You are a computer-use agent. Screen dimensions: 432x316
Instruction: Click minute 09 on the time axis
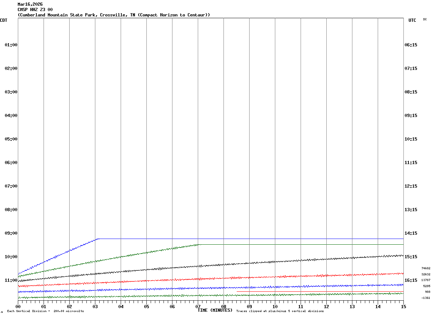tap(249, 307)
